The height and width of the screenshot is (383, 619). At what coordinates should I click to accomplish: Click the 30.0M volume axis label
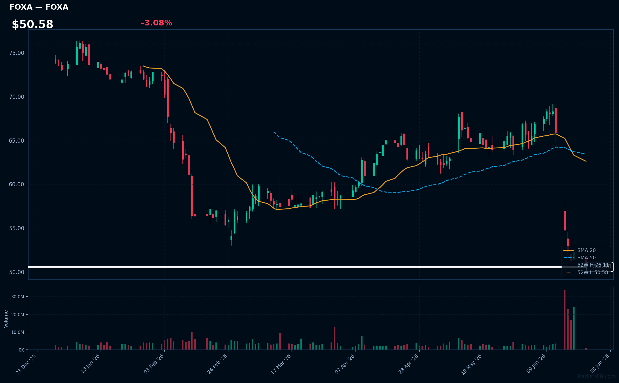[x=18, y=297]
